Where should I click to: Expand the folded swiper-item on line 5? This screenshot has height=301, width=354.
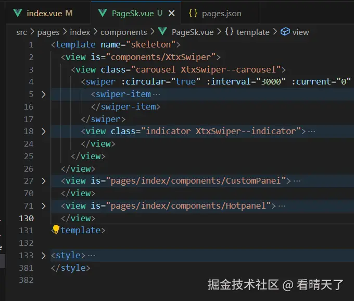pos(44,94)
